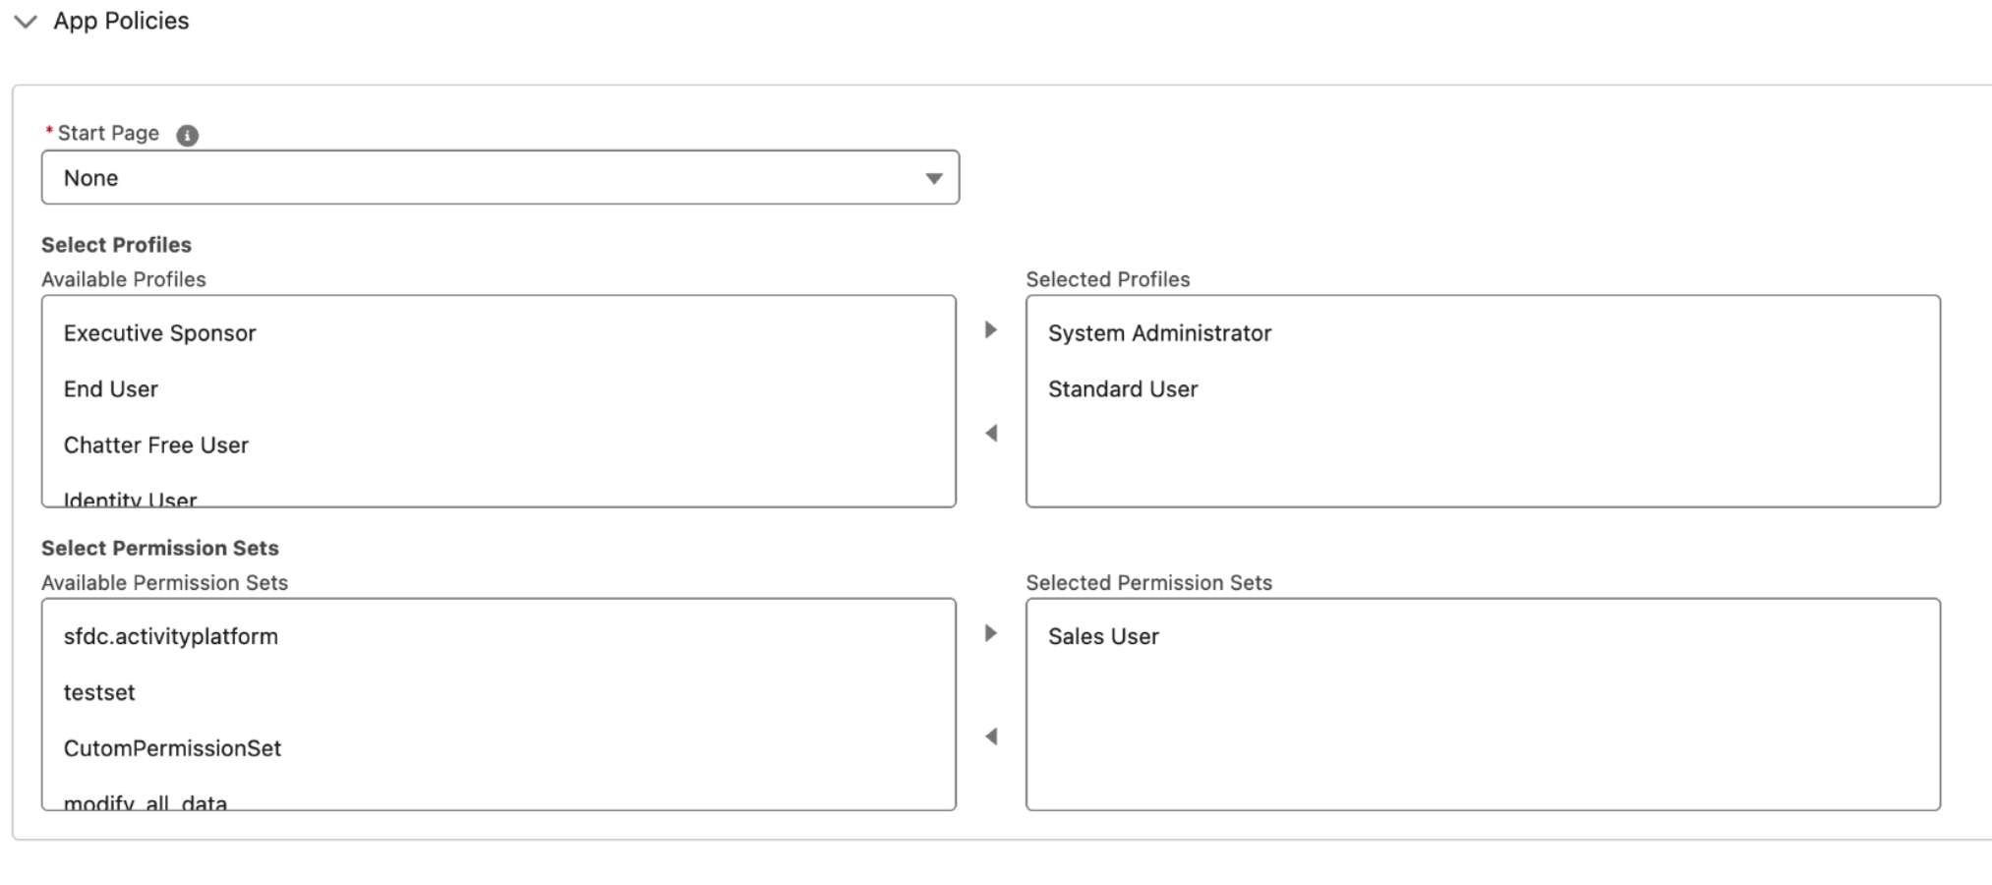This screenshot has height=885, width=1992.
Task: Click the dropdown arrow of Start Page
Action: (933, 179)
